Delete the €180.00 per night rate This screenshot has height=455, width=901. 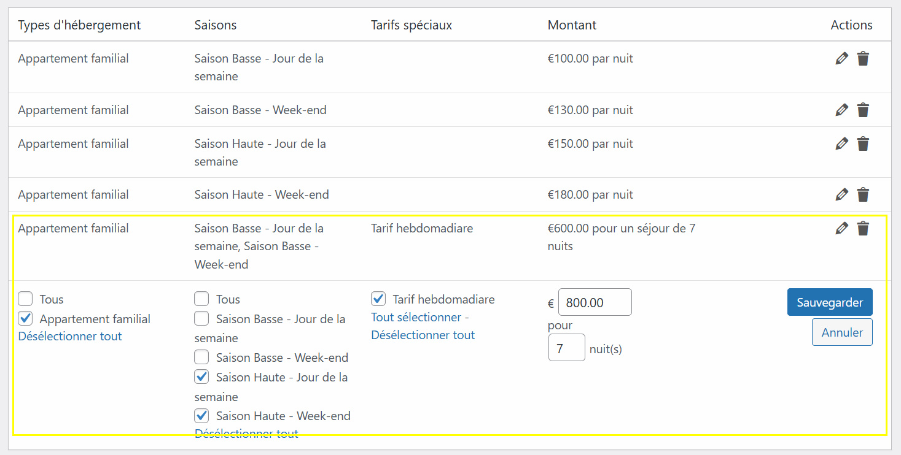863,195
